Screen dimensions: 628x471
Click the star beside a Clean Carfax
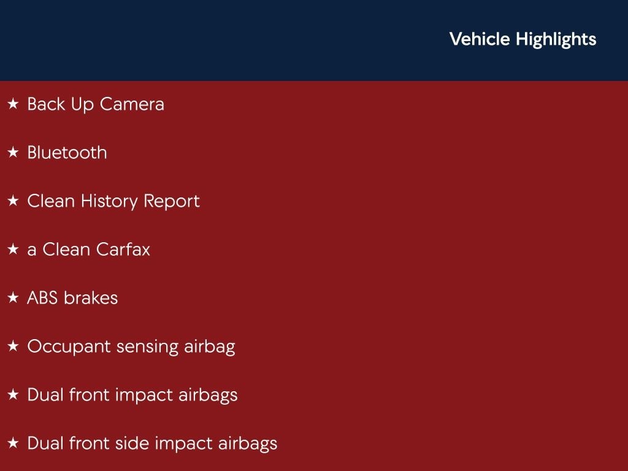(x=13, y=250)
